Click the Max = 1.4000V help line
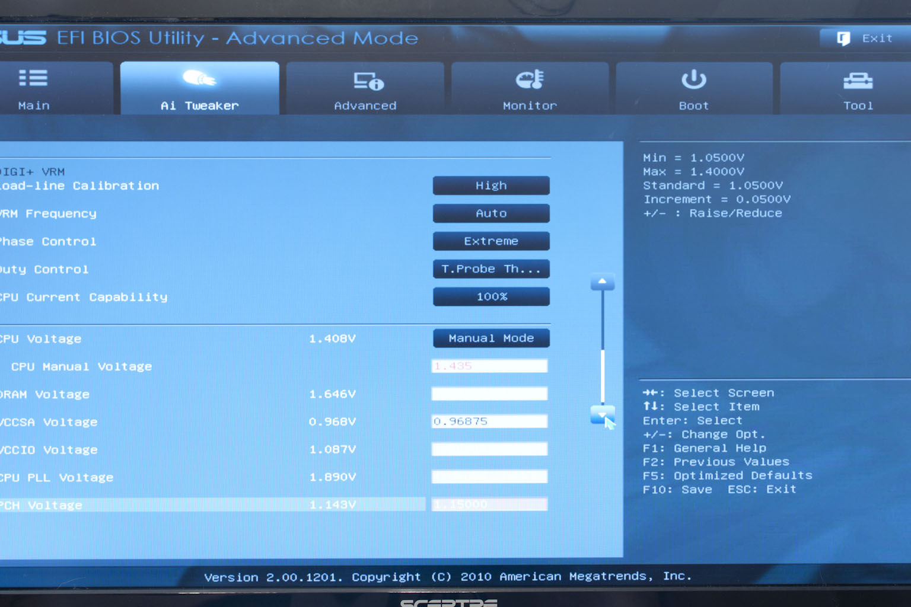 693,171
